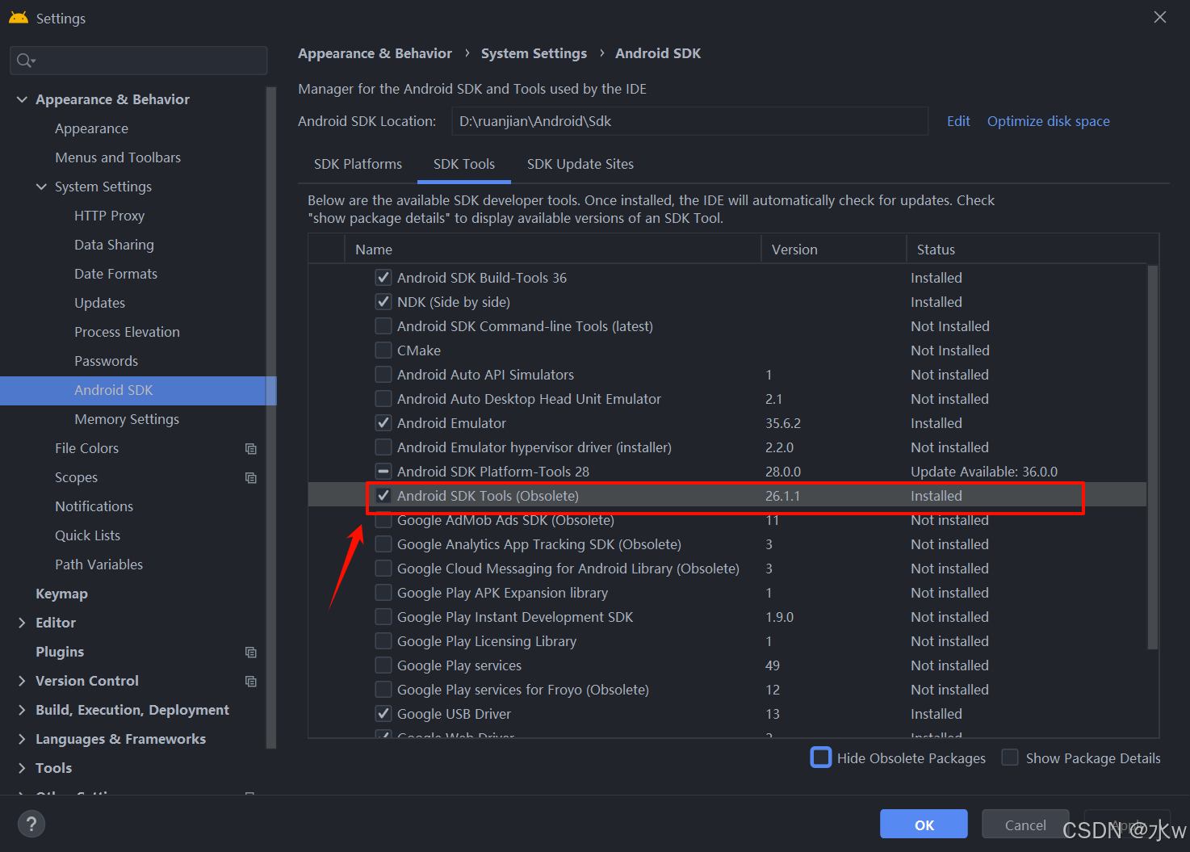Expand the Tools tree node
The height and width of the screenshot is (852, 1190).
pos(22,768)
